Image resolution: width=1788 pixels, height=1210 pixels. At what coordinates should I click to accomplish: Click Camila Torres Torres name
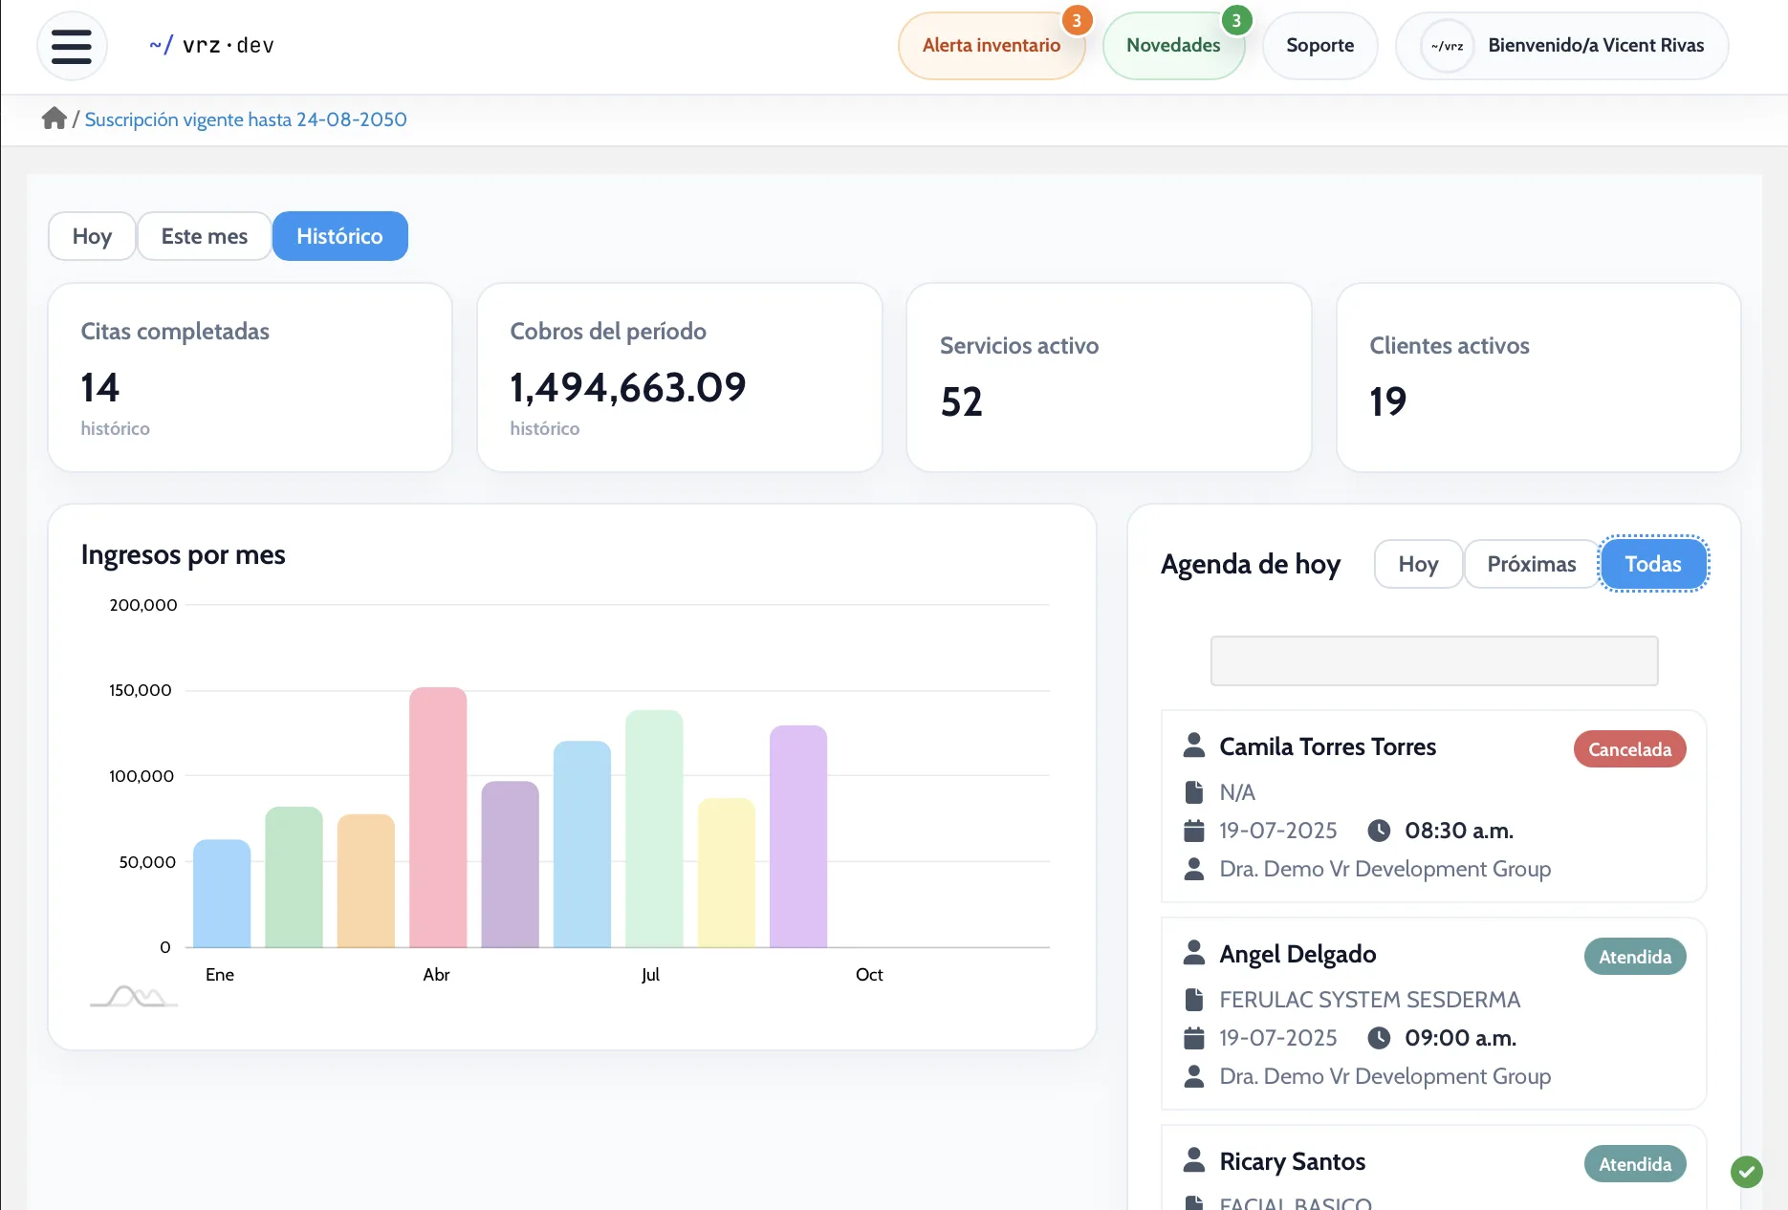[1328, 746]
